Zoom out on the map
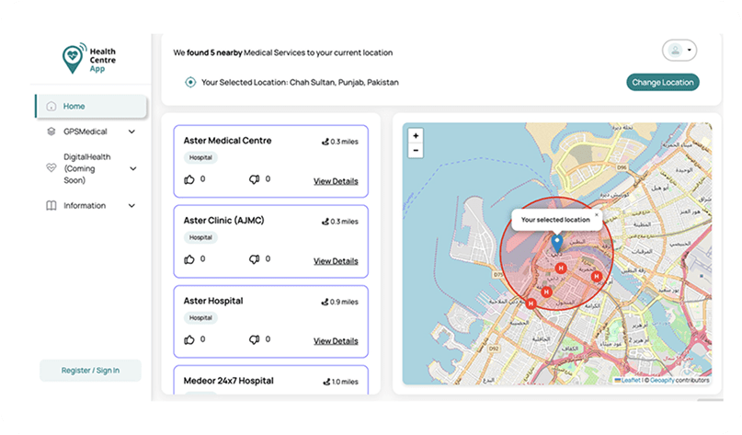 [416, 150]
